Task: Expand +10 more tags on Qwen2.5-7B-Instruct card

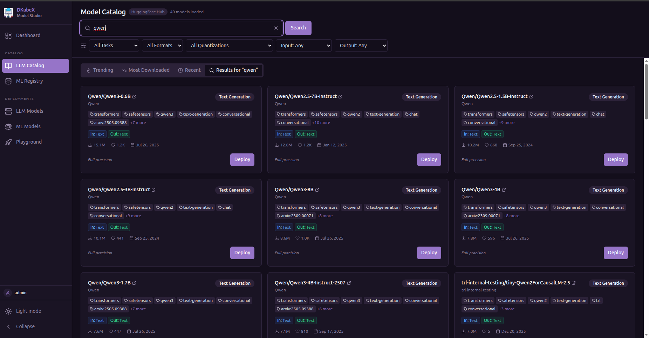Action: pos(321,123)
